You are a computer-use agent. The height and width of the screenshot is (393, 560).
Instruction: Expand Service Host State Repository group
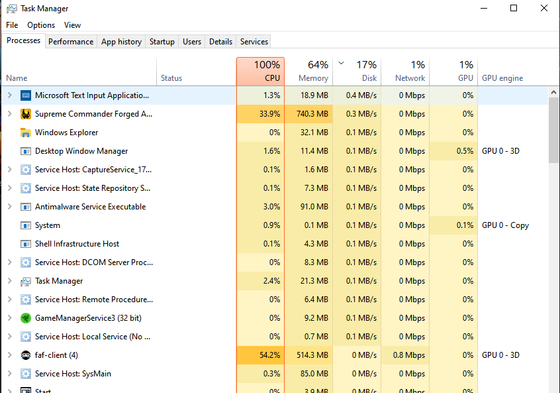click(10, 188)
